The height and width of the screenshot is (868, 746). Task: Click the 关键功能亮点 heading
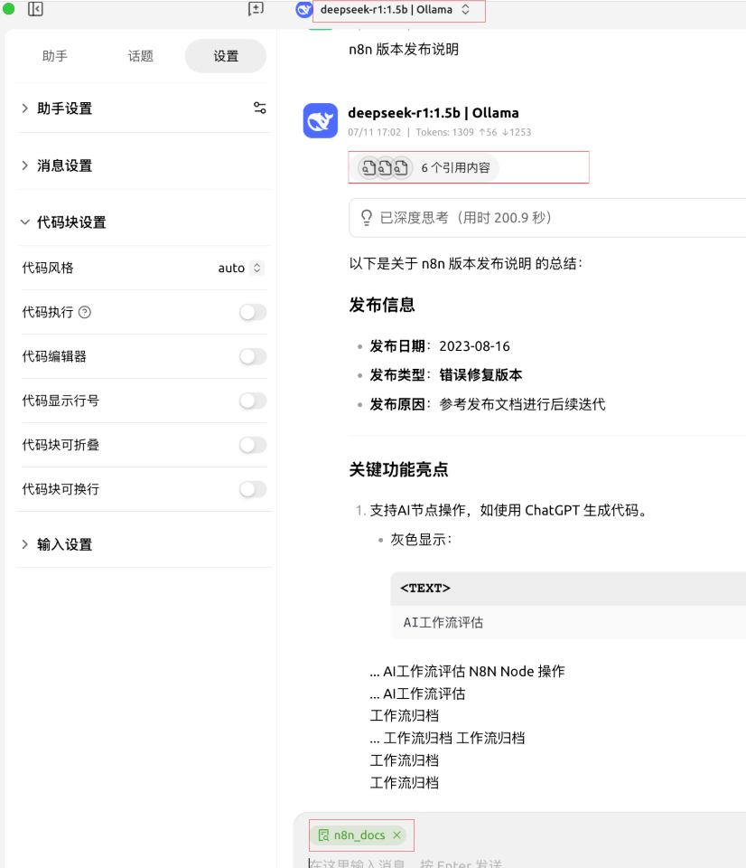tap(398, 469)
